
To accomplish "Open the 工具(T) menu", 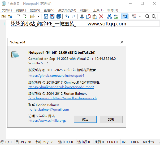I will pos(98,10).
